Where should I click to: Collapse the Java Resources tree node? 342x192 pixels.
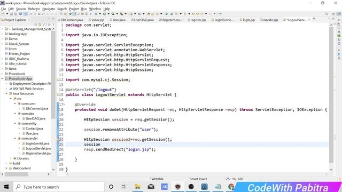(x=6, y=94)
